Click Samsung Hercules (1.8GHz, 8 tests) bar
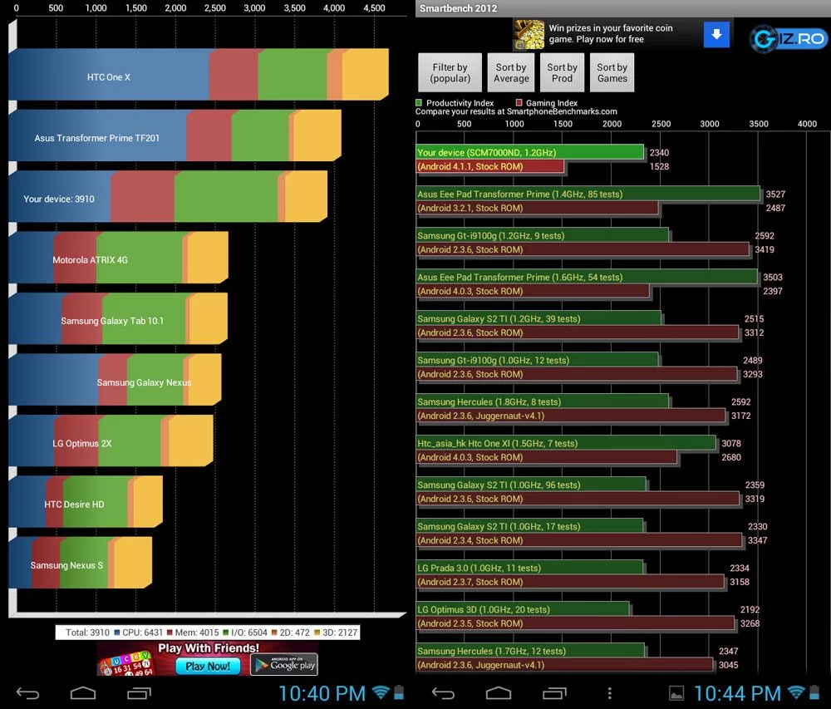 point(543,401)
